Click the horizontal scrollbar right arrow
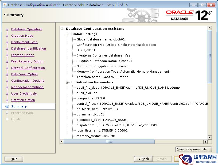The height and width of the screenshot is (165, 218). (206, 142)
